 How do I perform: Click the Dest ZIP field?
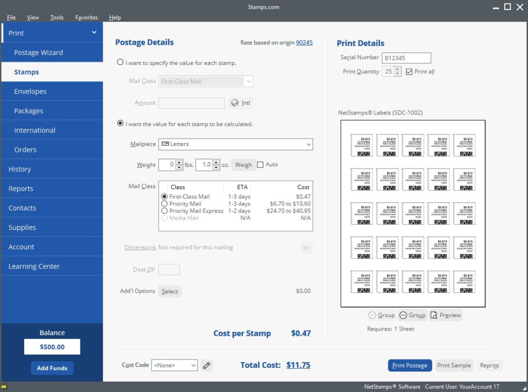[x=169, y=269]
